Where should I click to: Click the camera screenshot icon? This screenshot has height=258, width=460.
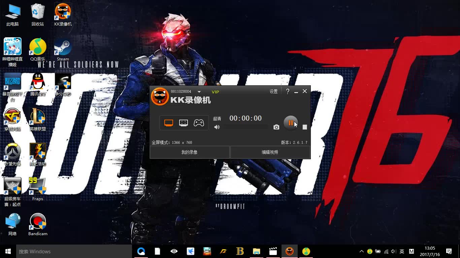276,127
